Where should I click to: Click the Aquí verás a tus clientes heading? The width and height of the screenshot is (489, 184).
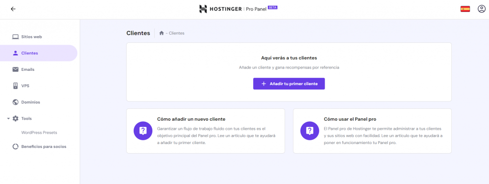point(289,58)
